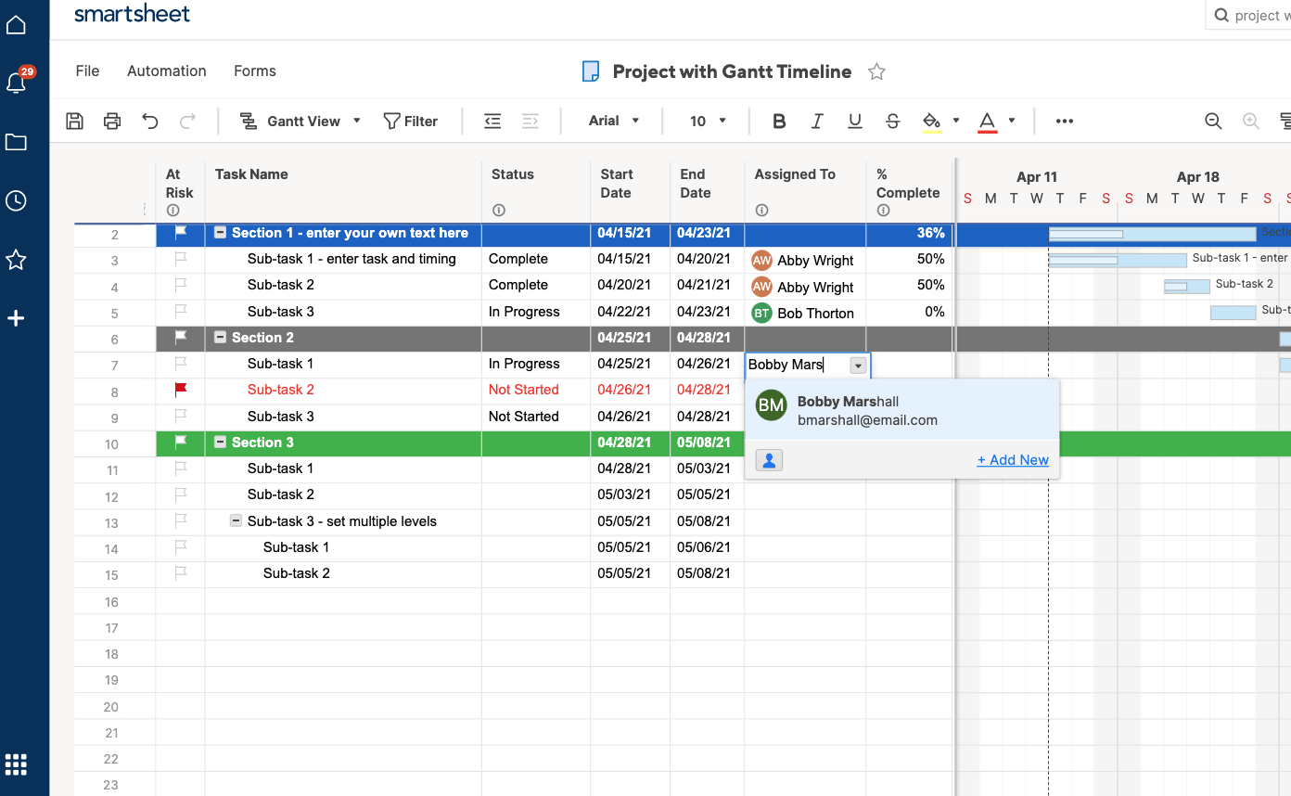
Task: Undo the last action
Action: coord(150,121)
